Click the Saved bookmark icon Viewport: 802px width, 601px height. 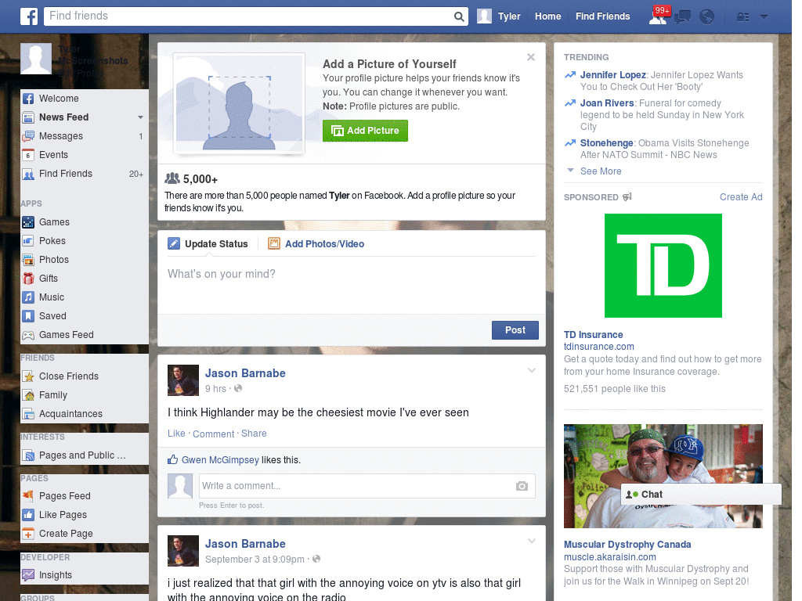(28, 316)
